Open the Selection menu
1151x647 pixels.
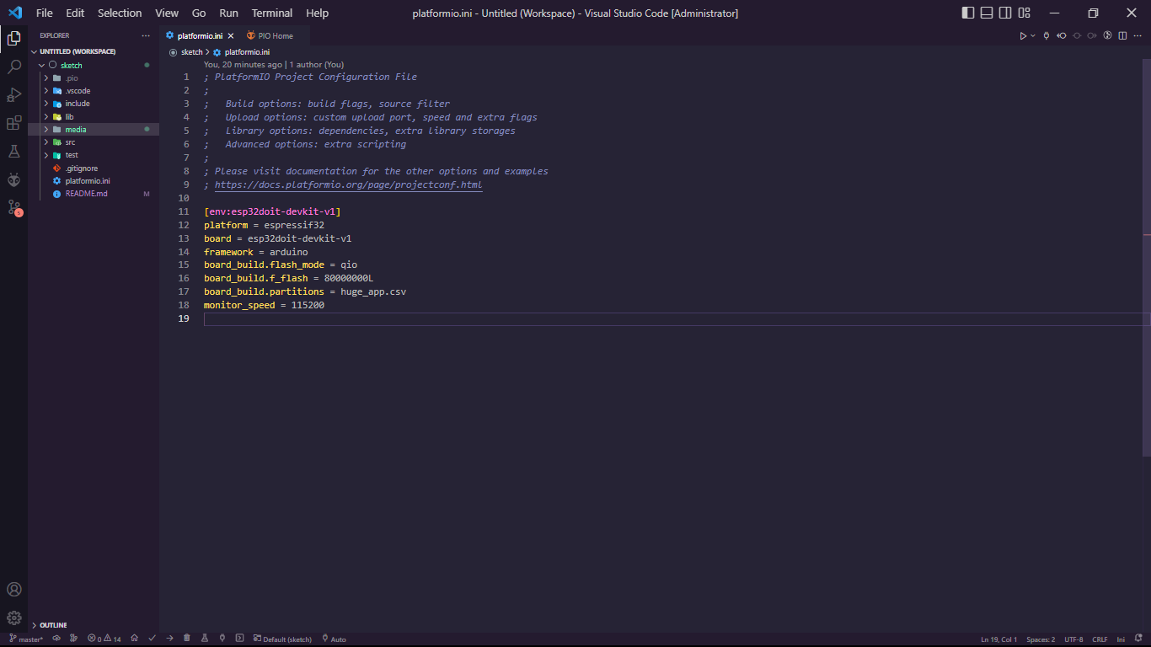[x=120, y=13]
